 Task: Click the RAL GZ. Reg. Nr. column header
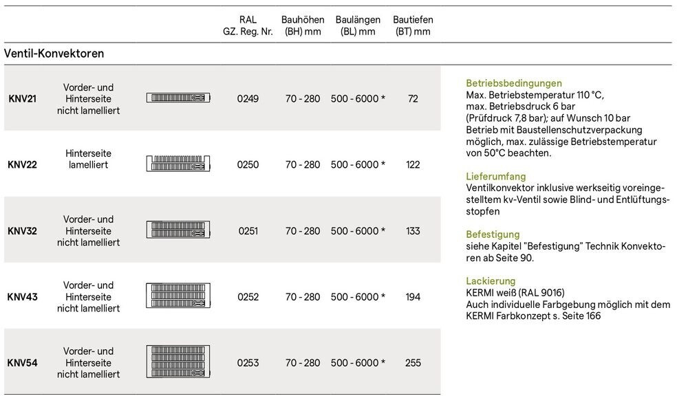(248, 26)
